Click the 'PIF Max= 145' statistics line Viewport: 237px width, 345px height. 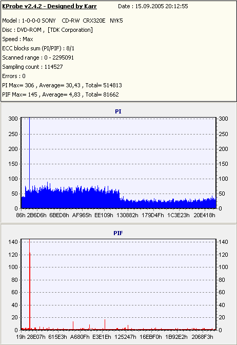coord(61,94)
